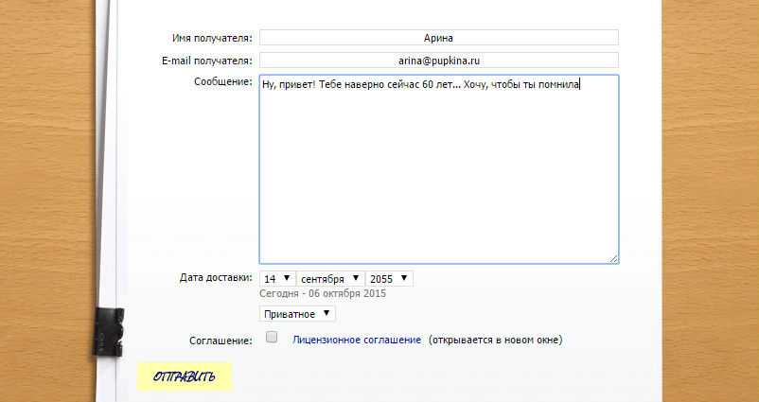Click the Имя получателя label
The width and height of the screenshot is (759, 402).
point(212,39)
